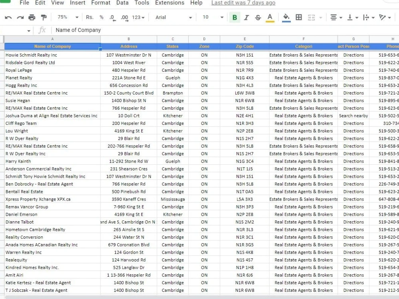The width and height of the screenshot is (399, 299).
Task: Open the Format menu
Action: [x=101, y=3]
